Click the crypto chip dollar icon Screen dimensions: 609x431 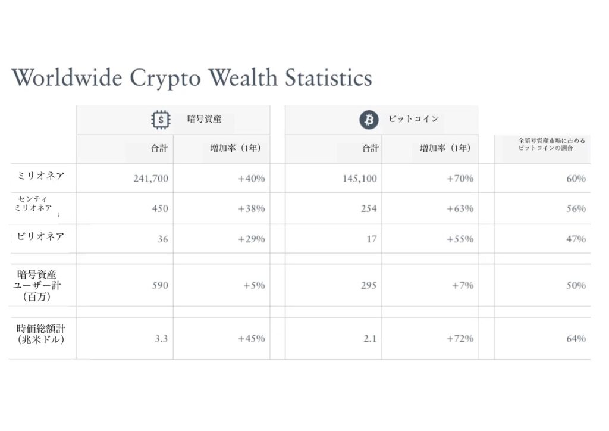159,120
